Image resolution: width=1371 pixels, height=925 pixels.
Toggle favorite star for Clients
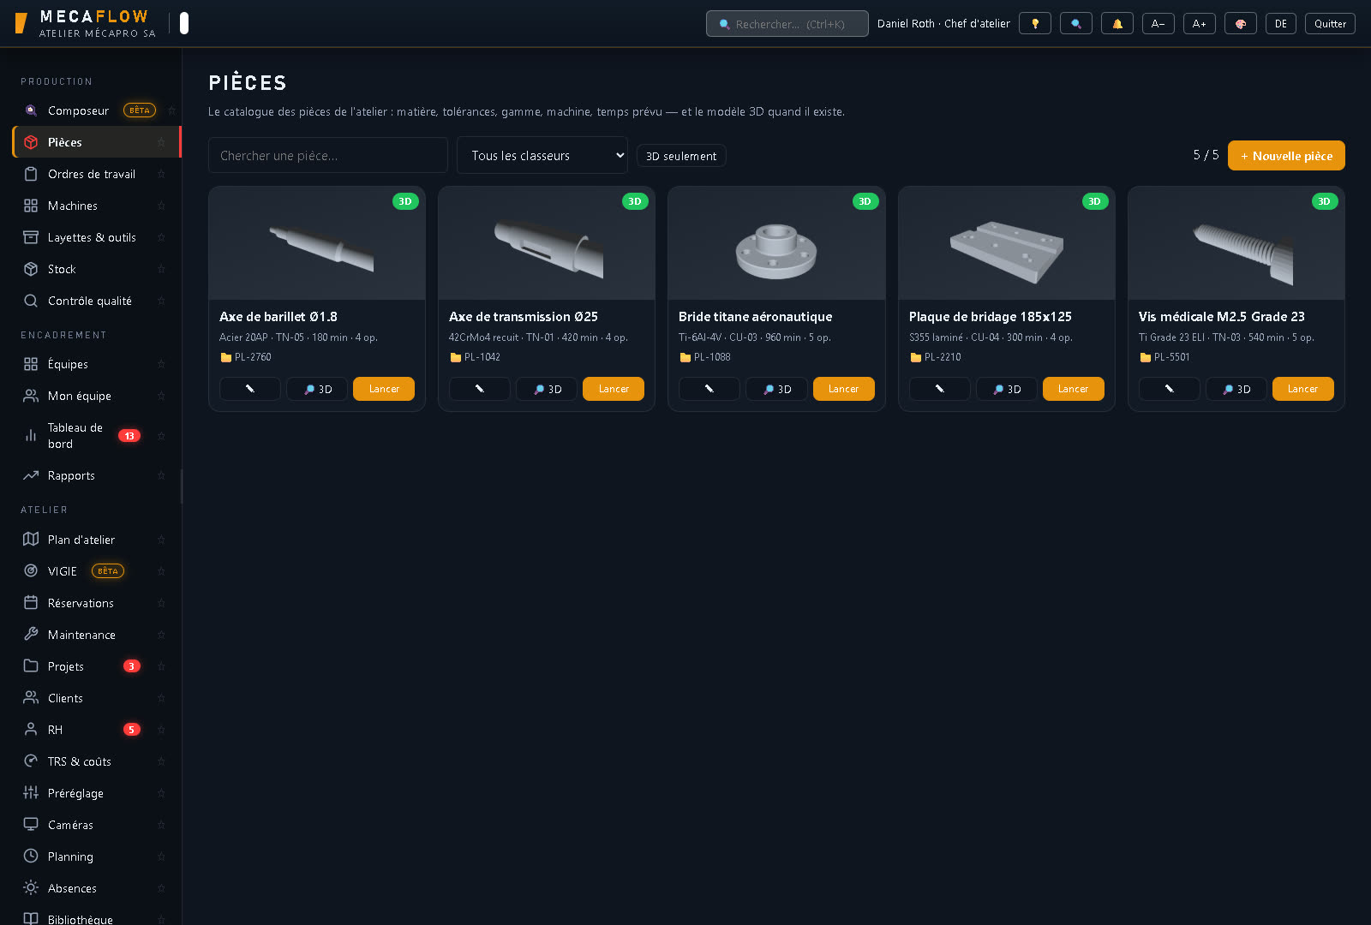click(x=161, y=698)
